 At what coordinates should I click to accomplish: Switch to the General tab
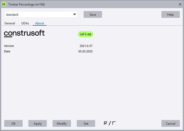point(10,23)
